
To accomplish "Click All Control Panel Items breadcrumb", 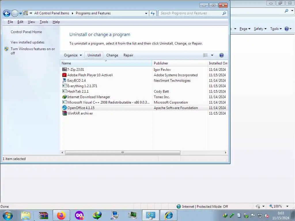I will (x=52, y=13).
